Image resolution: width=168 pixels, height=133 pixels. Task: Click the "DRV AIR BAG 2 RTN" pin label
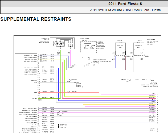[x=31, y=70]
